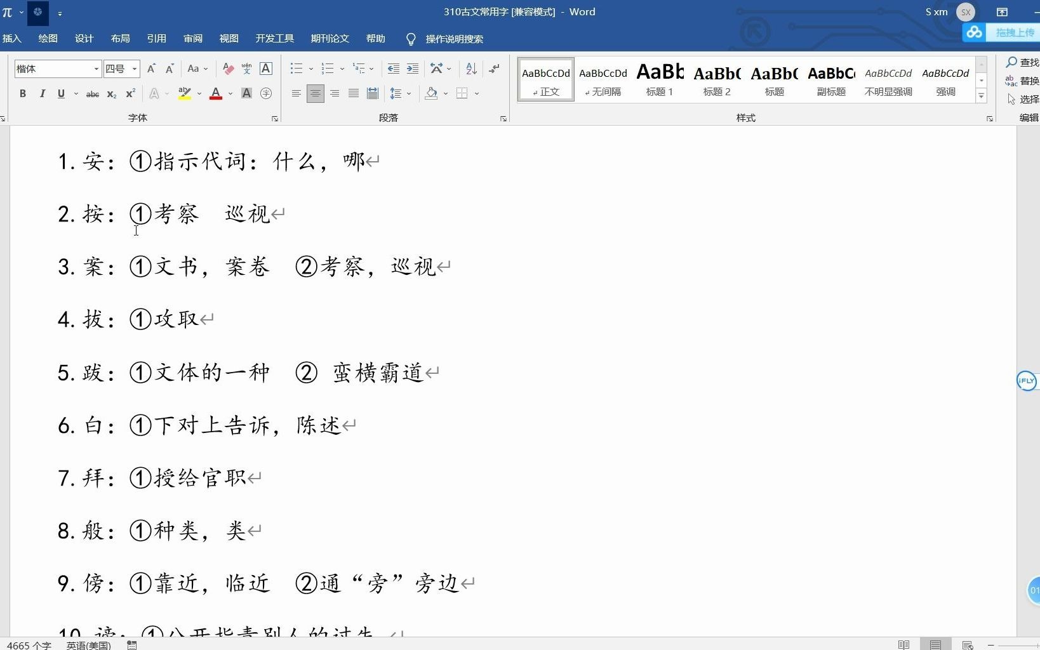Apply the 标题 1 style
Screen dimensions: 1040x650
point(660,80)
